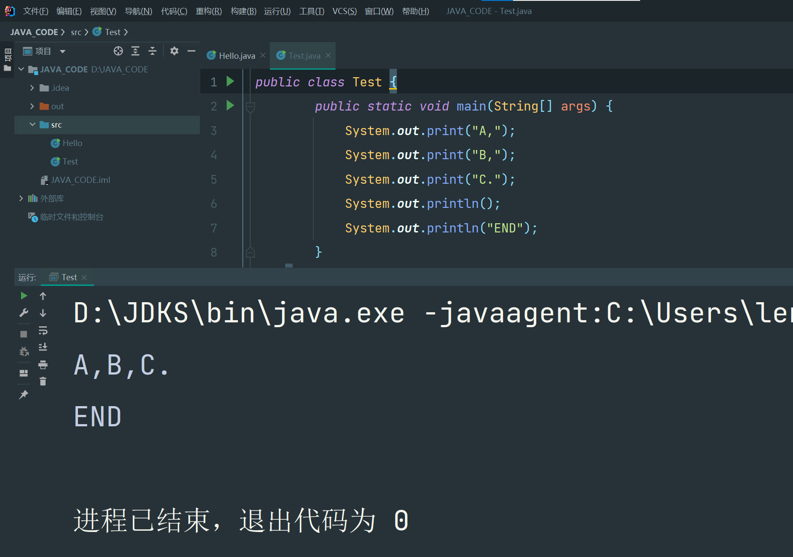
Task: Click the locate opened file target icon
Action: click(118, 51)
